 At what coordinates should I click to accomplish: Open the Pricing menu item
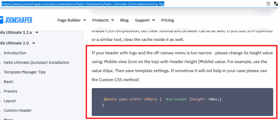(x=167, y=20)
